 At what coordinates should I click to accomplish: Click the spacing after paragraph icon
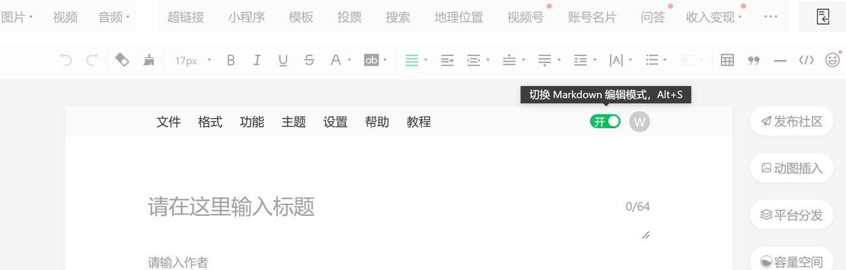coord(545,60)
